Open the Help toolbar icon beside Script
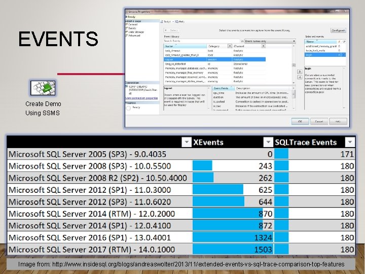Screen dimensions: 365x274 [177, 22]
